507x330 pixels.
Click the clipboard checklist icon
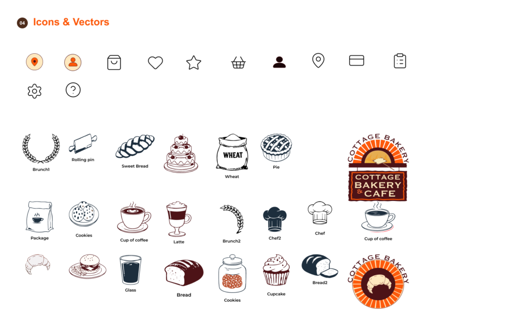(x=400, y=61)
